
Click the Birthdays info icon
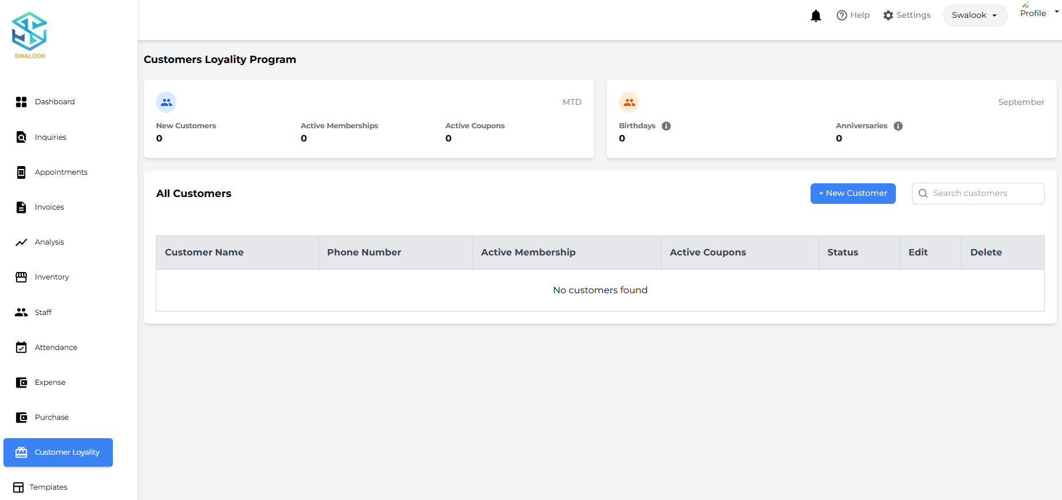[x=666, y=126]
